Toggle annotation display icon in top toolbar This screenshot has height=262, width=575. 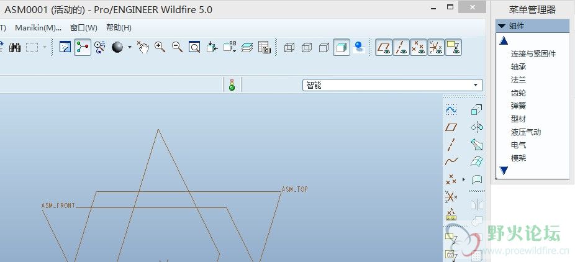click(453, 47)
